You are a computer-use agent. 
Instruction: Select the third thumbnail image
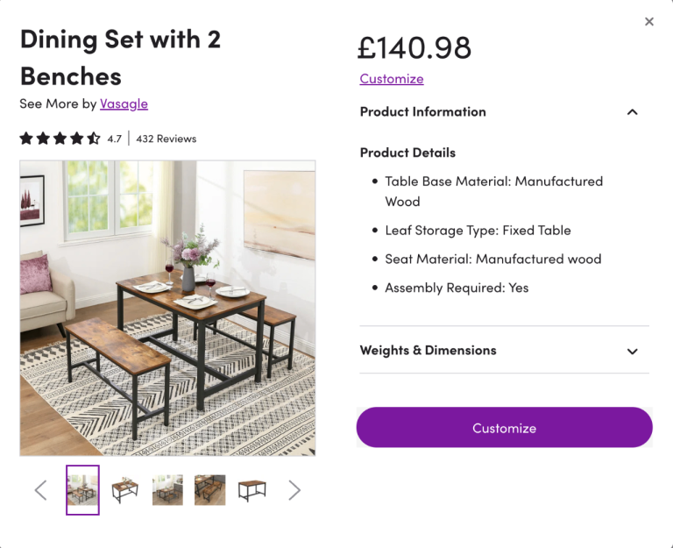click(x=167, y=490)
